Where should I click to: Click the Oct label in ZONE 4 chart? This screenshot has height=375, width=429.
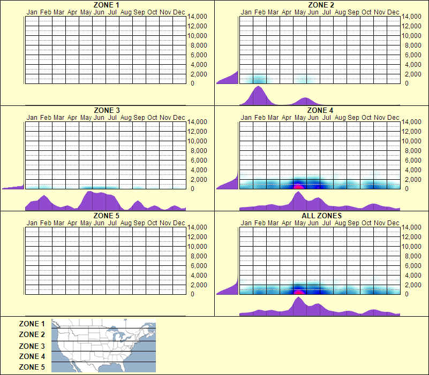(x=366, y=118)
